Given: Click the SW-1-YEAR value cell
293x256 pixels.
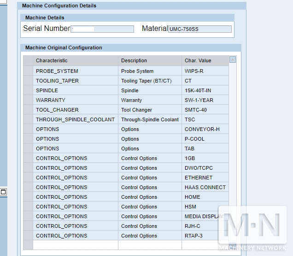Looking at the screenshot, I should [x=205, y=100].
